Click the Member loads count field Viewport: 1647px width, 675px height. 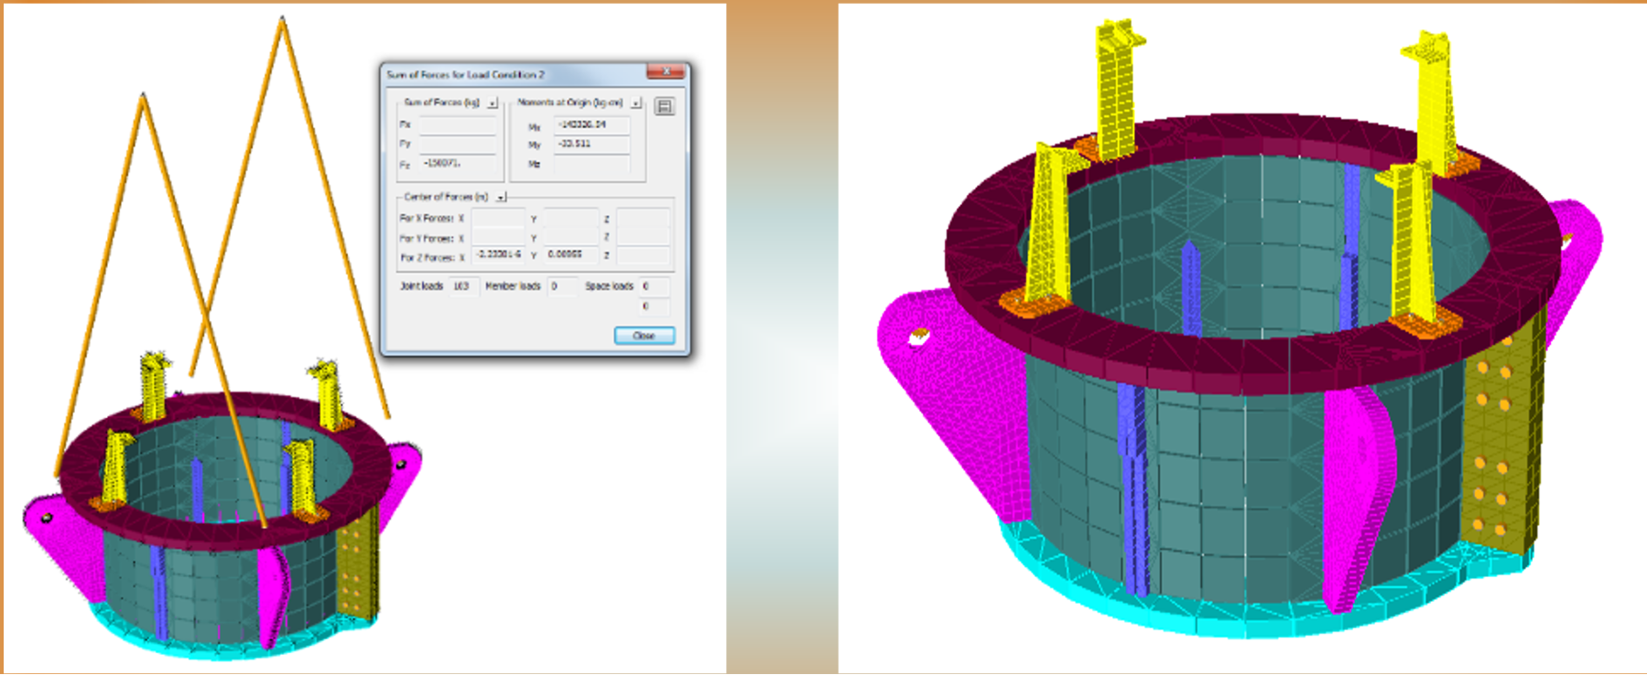coord(562,286)
